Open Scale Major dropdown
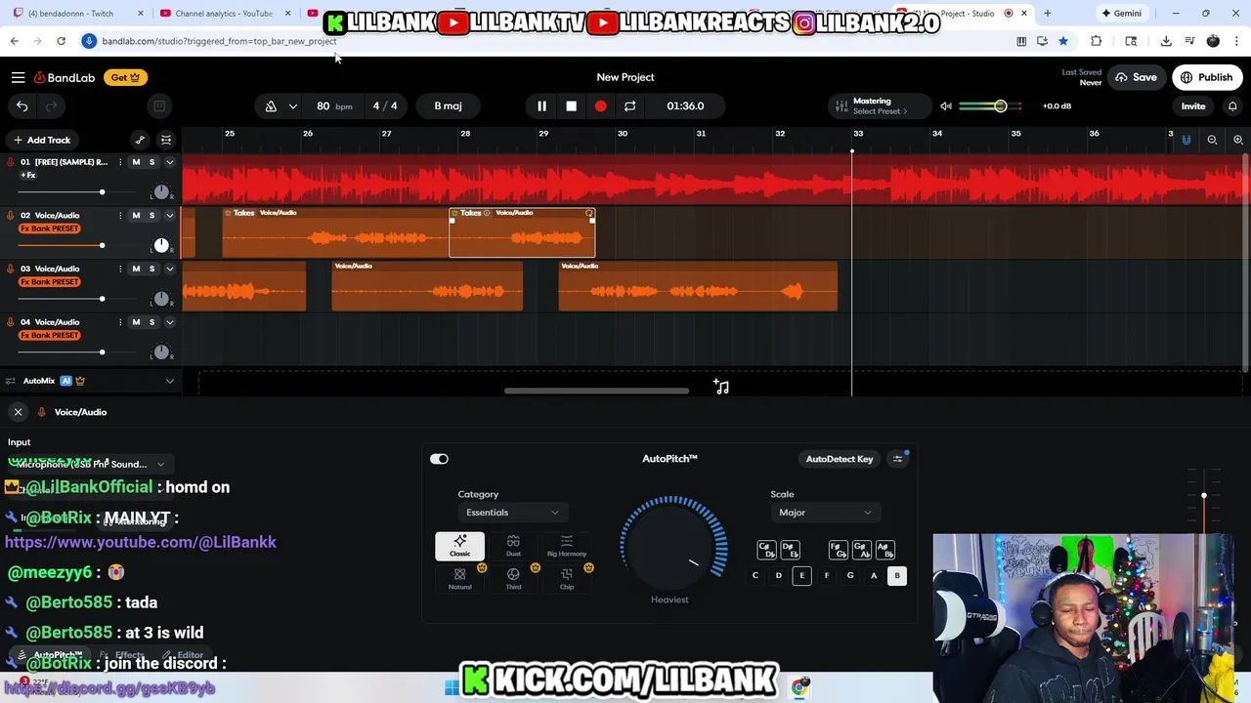The width and height of the screenshot is (1251, 703). coord(825,513)
